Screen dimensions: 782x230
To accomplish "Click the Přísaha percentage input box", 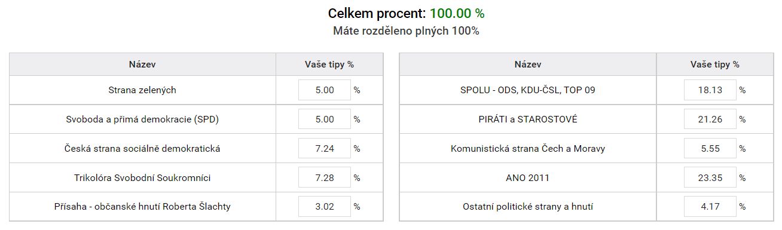I will coord(324,207).
